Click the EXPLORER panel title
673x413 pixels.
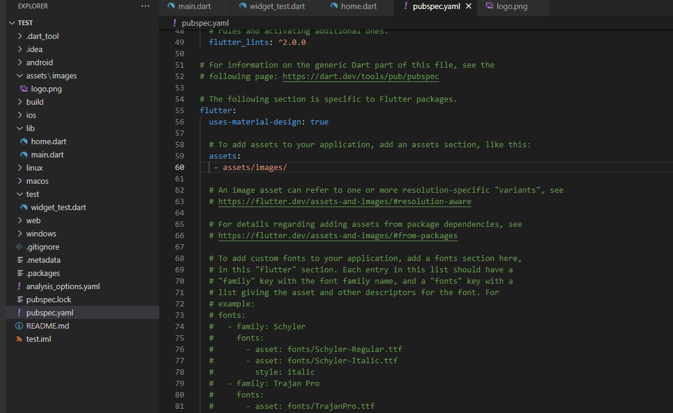point(33,6)
